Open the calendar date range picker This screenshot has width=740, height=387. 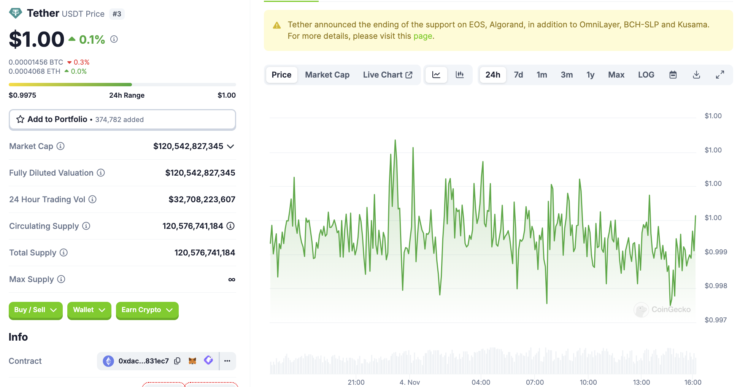tap(673, 75)
